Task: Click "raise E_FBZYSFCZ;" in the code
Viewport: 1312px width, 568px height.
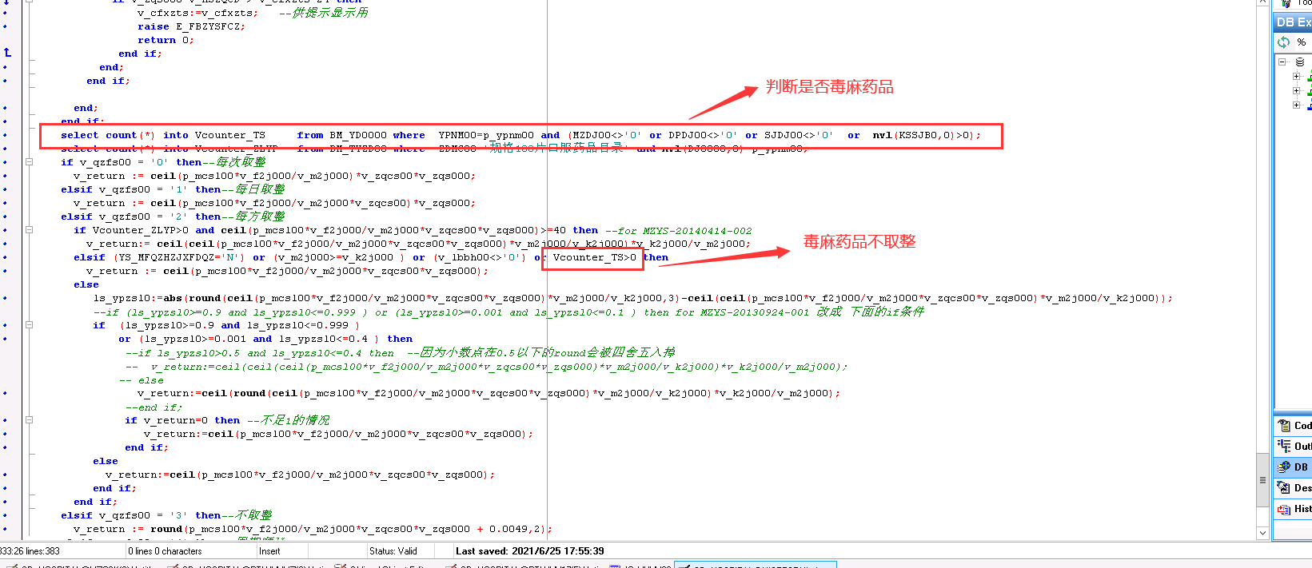Action: pos(191,26)
